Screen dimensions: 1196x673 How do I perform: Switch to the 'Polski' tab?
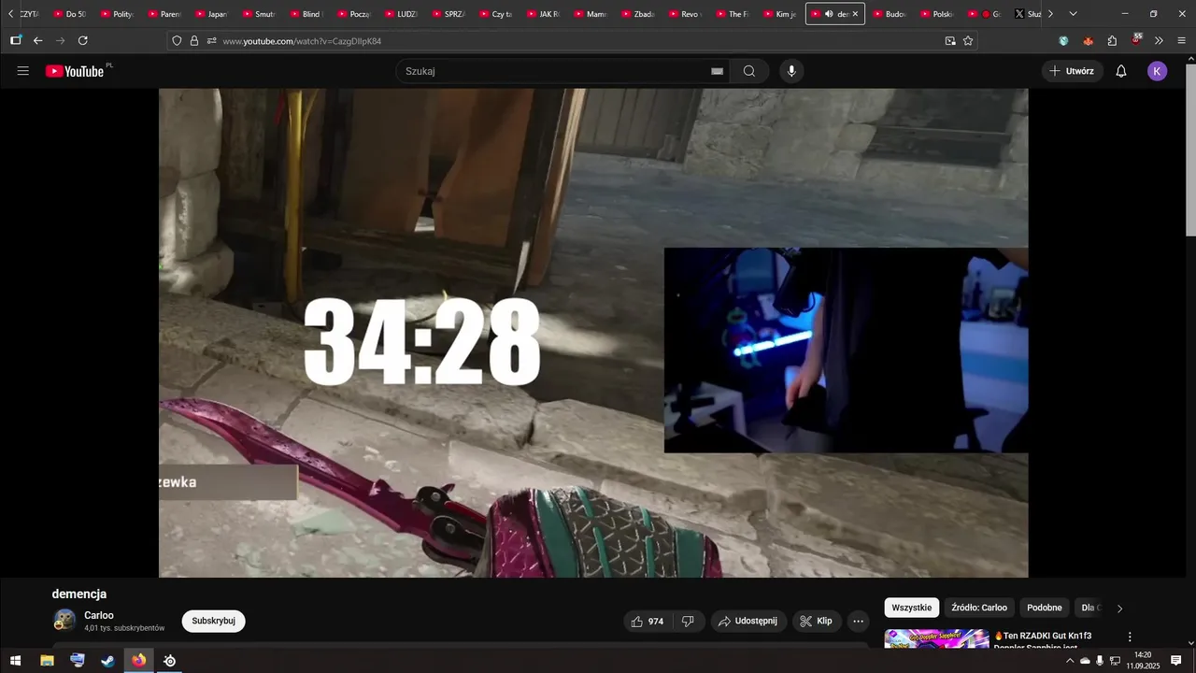tap(936, 14)
